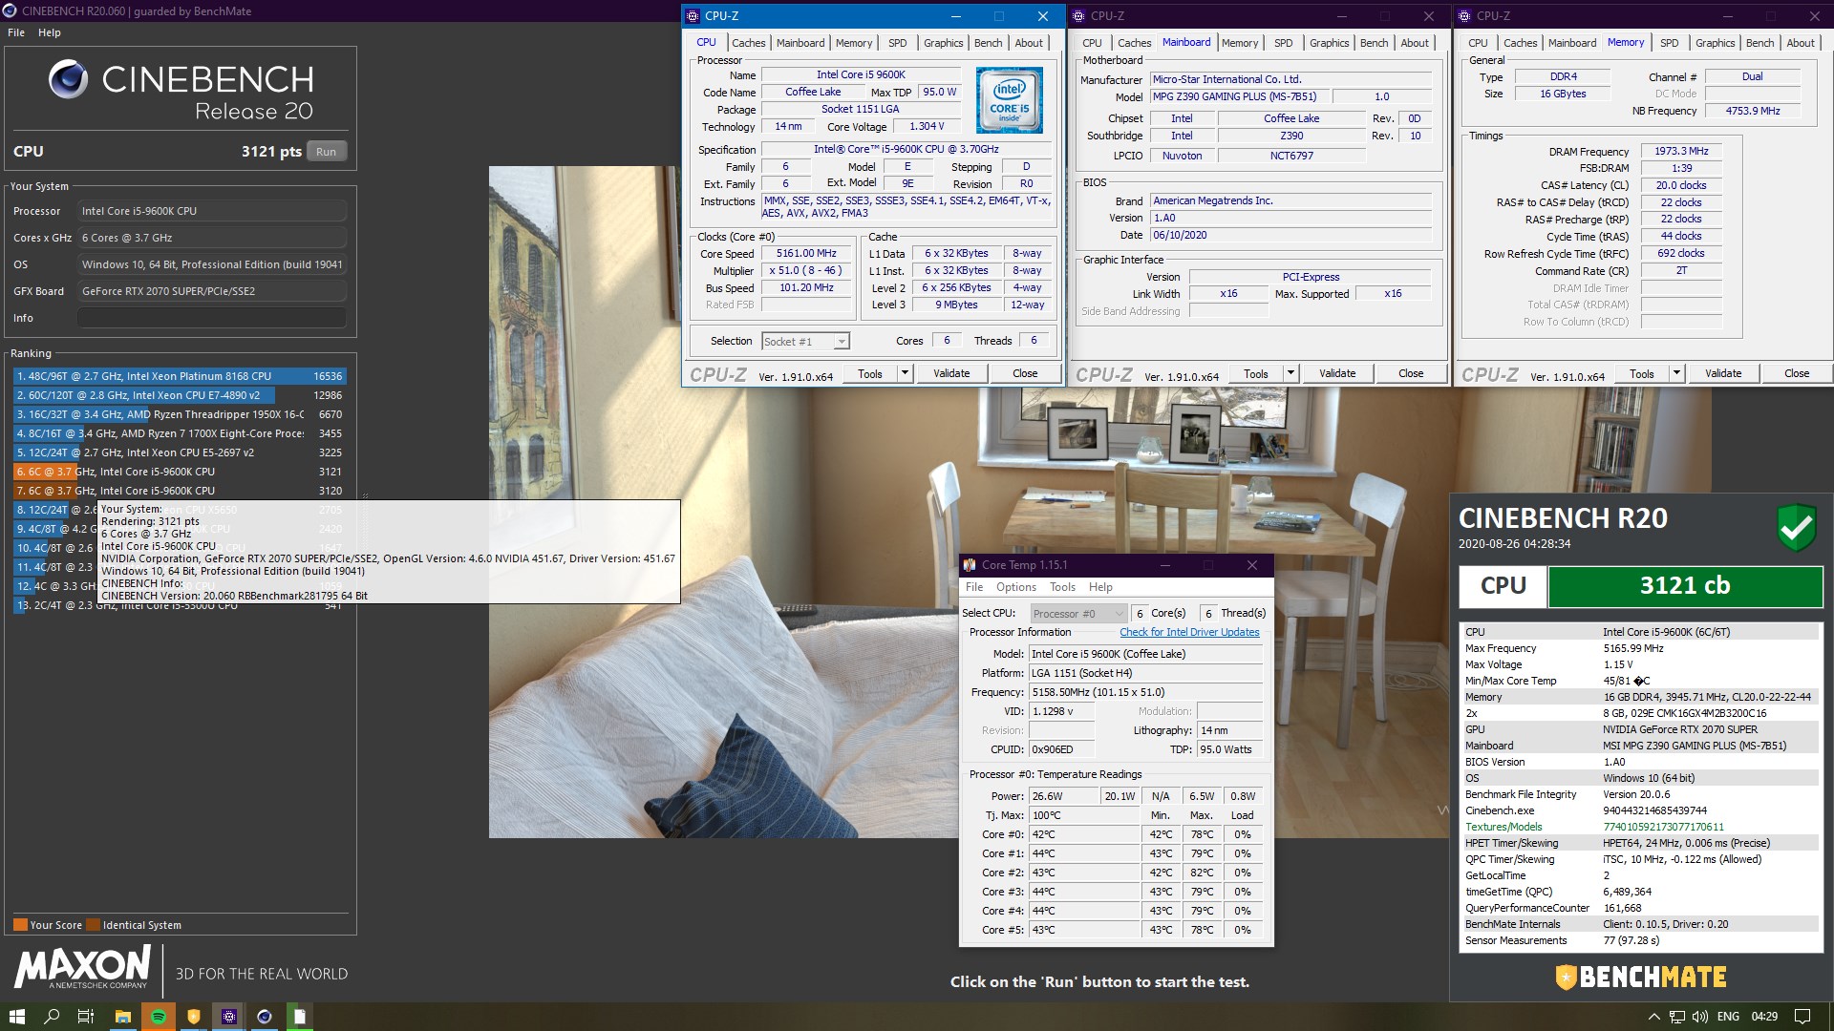Click the orange Your Score legend swatch
1834x1031 pixels.
[x=20, y=924]
